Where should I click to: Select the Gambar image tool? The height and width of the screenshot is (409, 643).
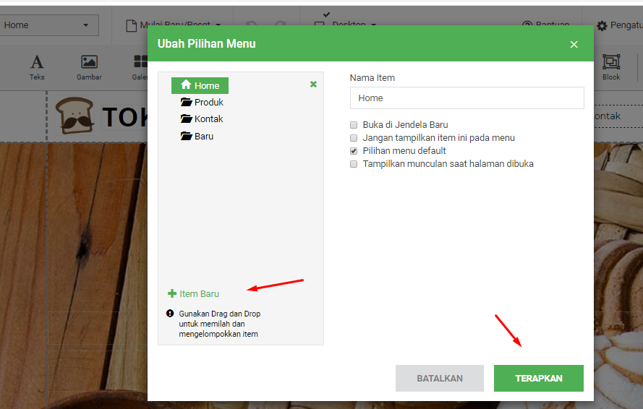coord(89,67)
